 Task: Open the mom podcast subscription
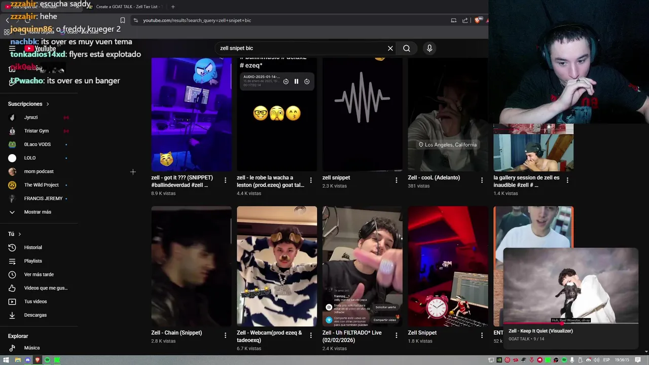click(39, 171)
